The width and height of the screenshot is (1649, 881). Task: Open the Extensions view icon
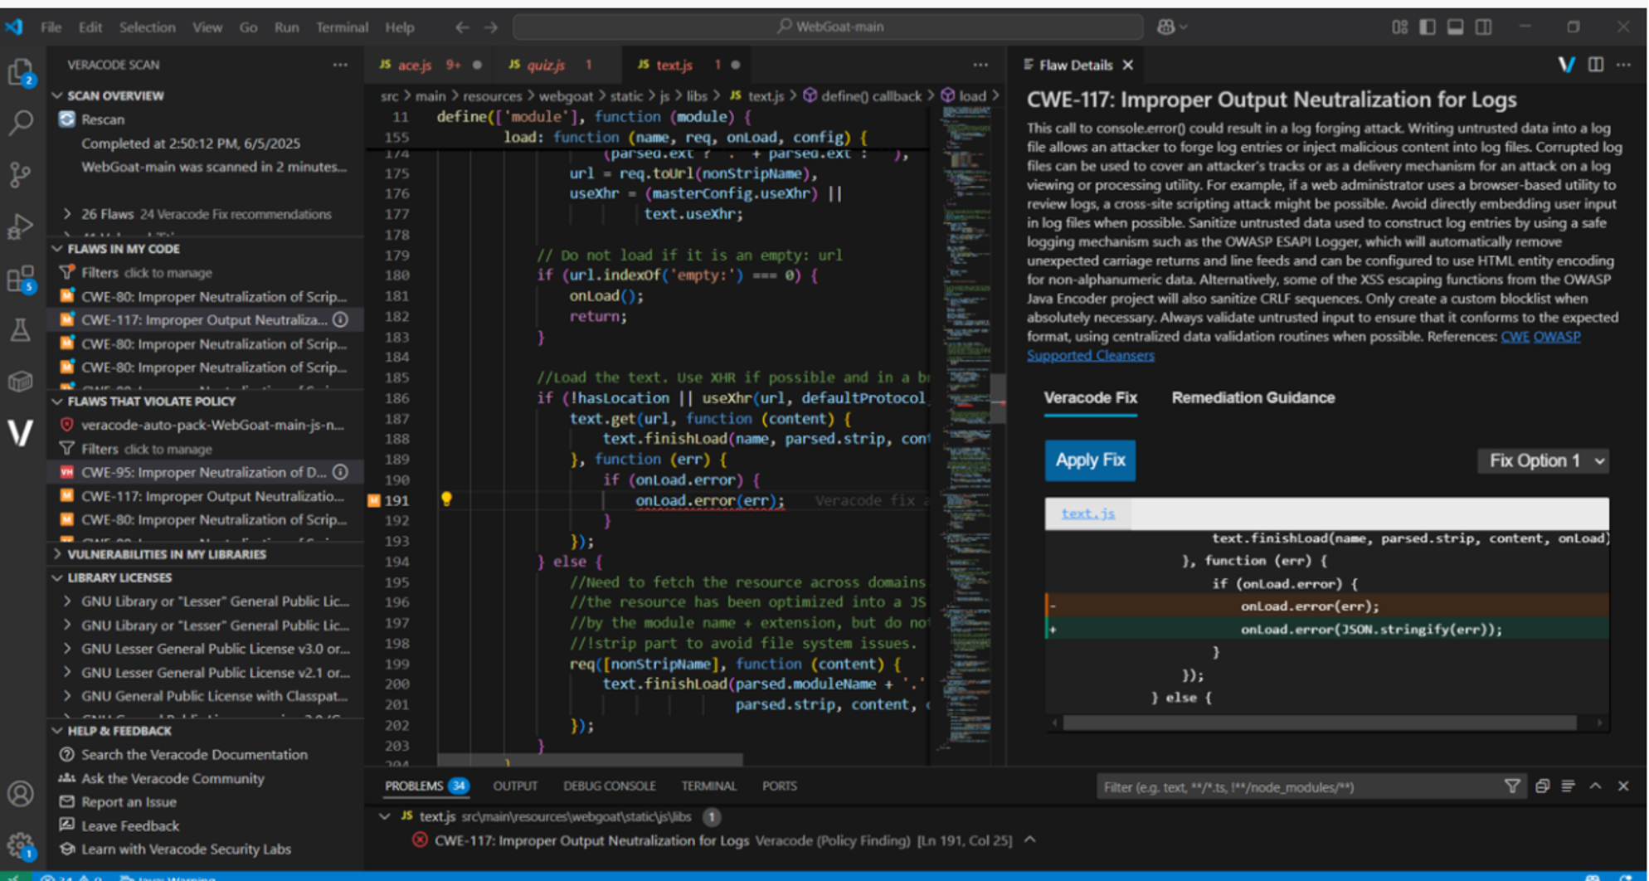(x=21, y=279)
